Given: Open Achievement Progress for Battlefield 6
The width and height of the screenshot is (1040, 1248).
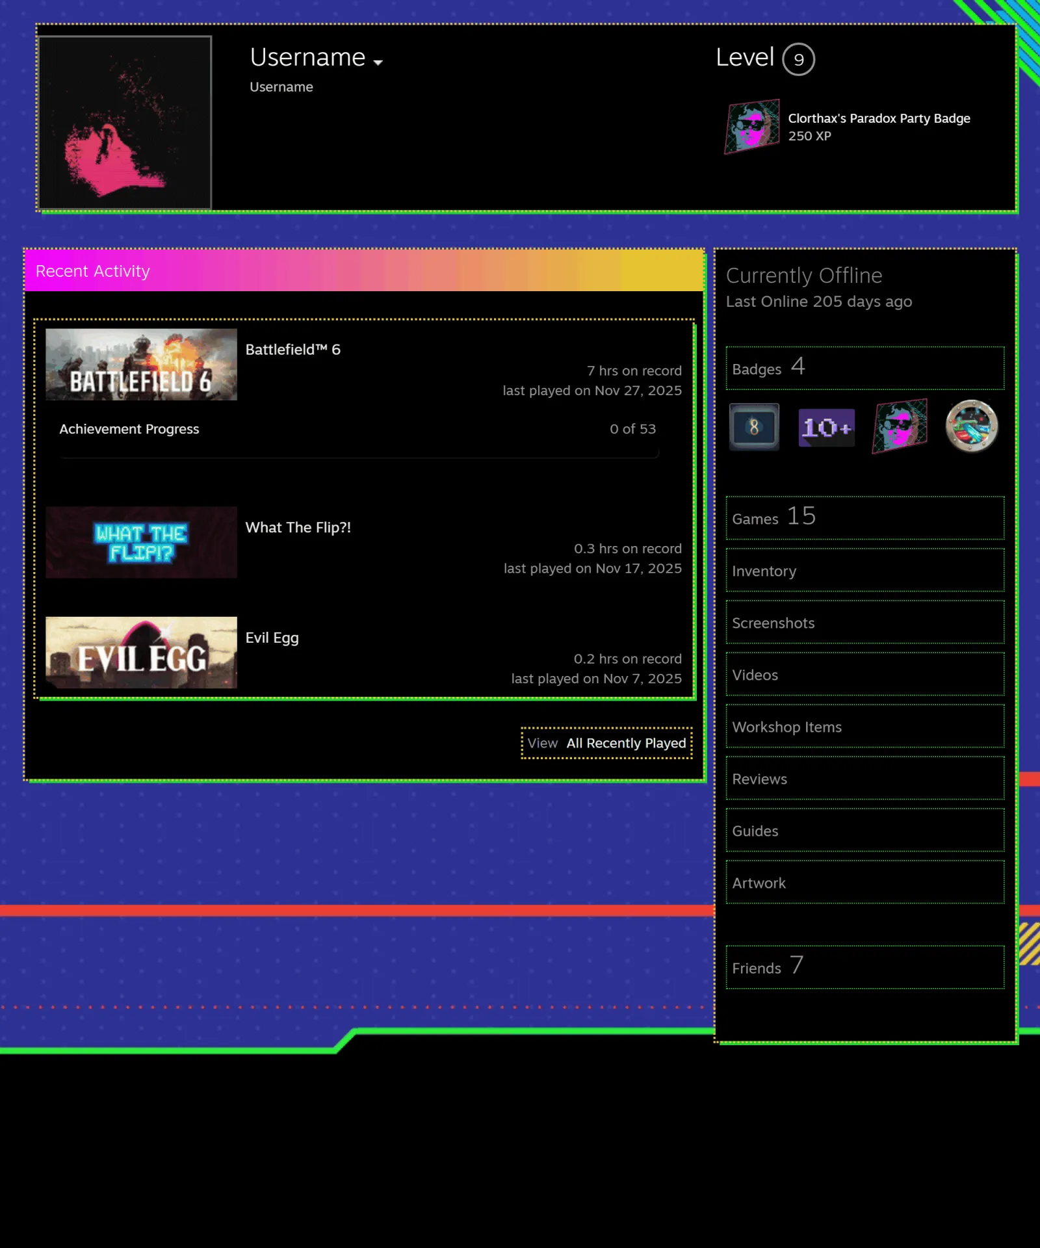Looking at the screenshot, I should (x=129, y=429).
